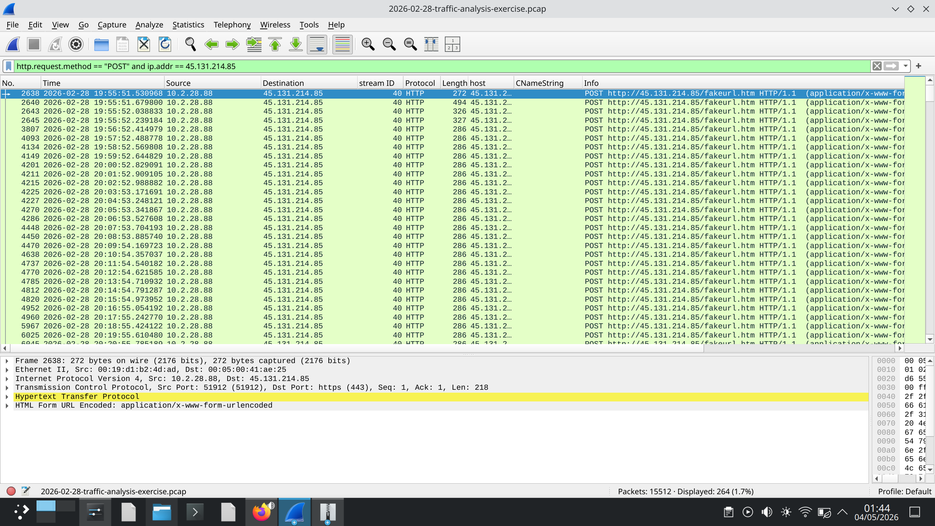
Task: Jump to the last packet
Action: click(x=296, y=45)
